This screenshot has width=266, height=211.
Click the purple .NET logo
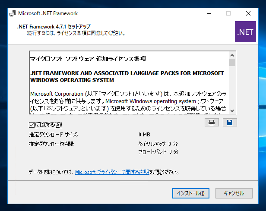click(245, 31)
